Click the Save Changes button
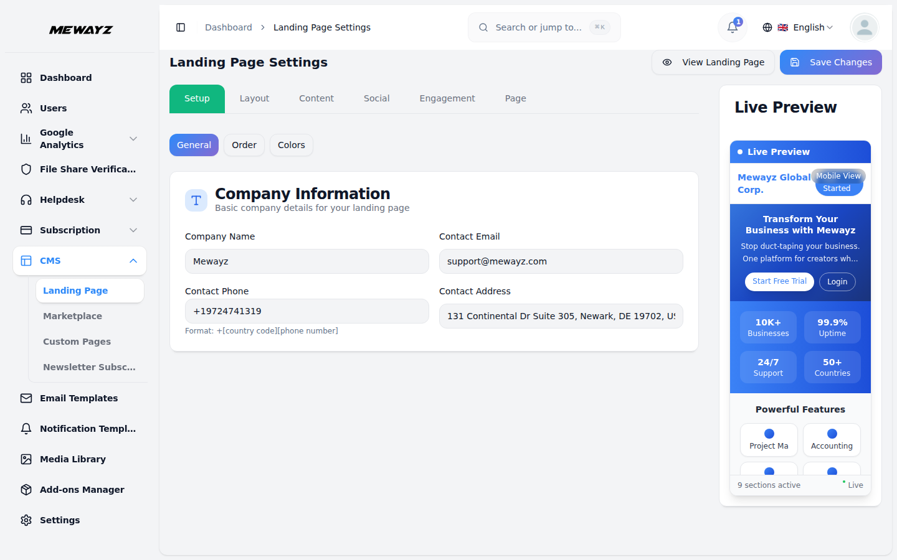Image resolution: width=897 pixels, height=560 pixels. pyautogui.click(x=830, y=62)
